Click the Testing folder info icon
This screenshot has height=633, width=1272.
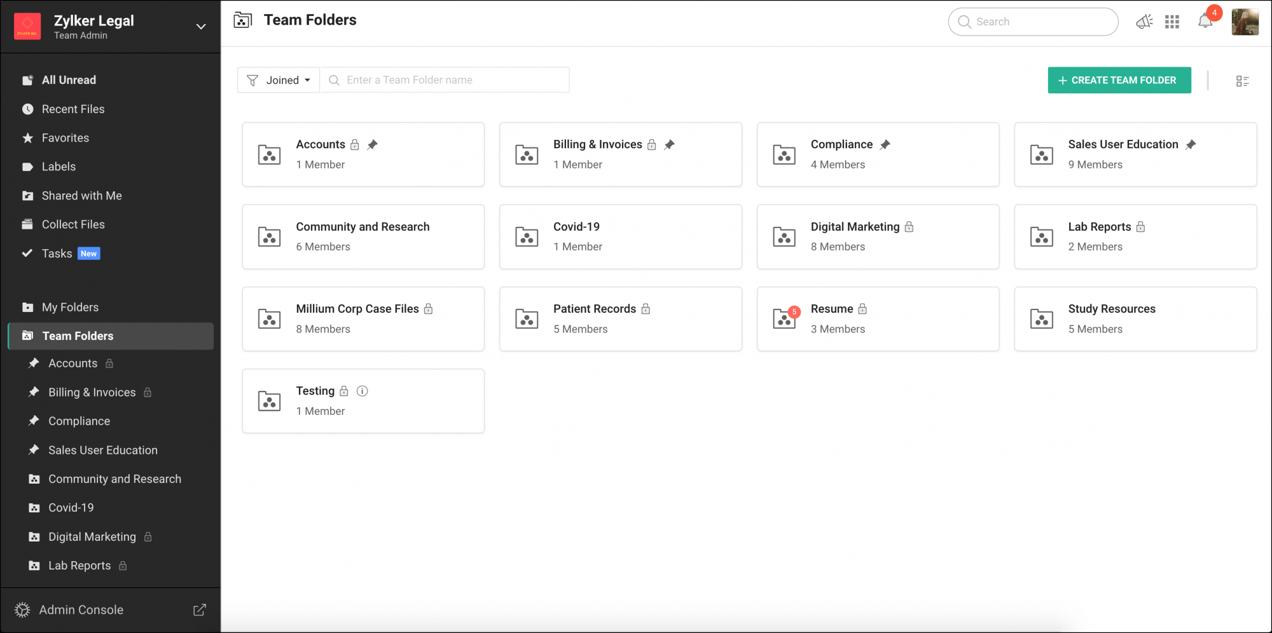point(363,391)
